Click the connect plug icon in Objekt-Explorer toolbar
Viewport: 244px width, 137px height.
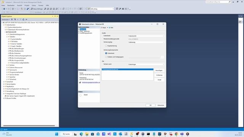(12, 19)
